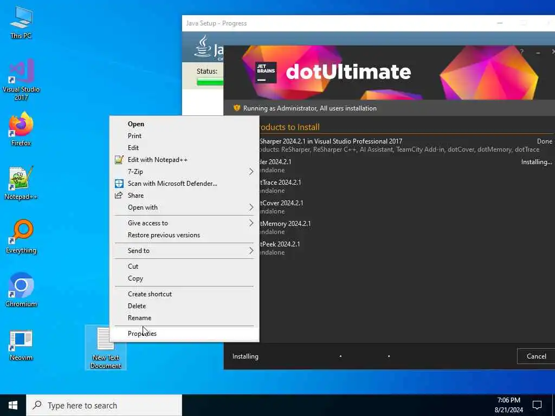Choose Copy from the context menu
The width and height of the screenshot is (555, 416).
184,278
